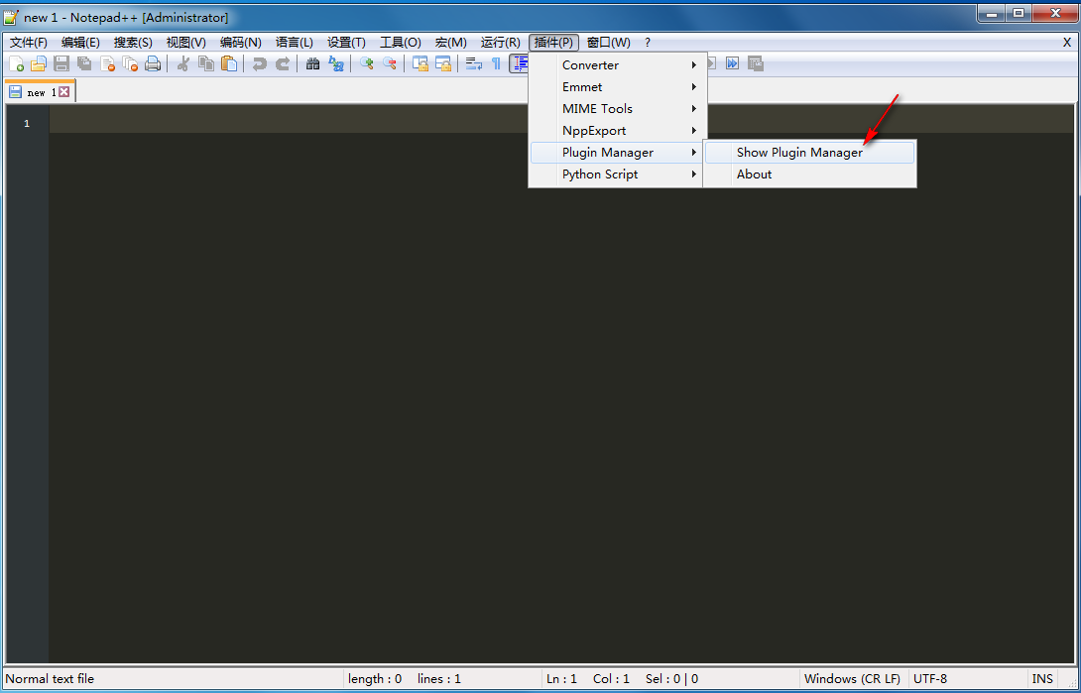Click Show Plugin Manager

click(x=809, y=153)
